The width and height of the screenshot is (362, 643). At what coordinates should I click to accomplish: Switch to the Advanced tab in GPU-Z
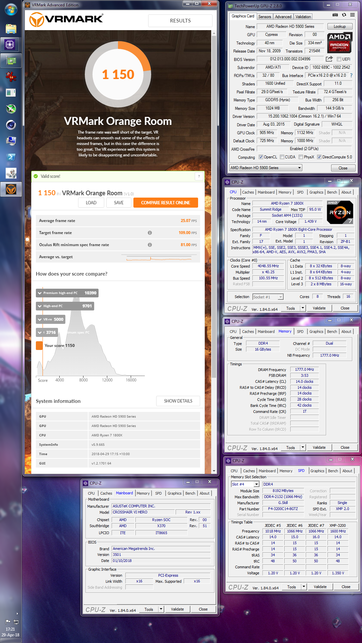click(283, 17)
